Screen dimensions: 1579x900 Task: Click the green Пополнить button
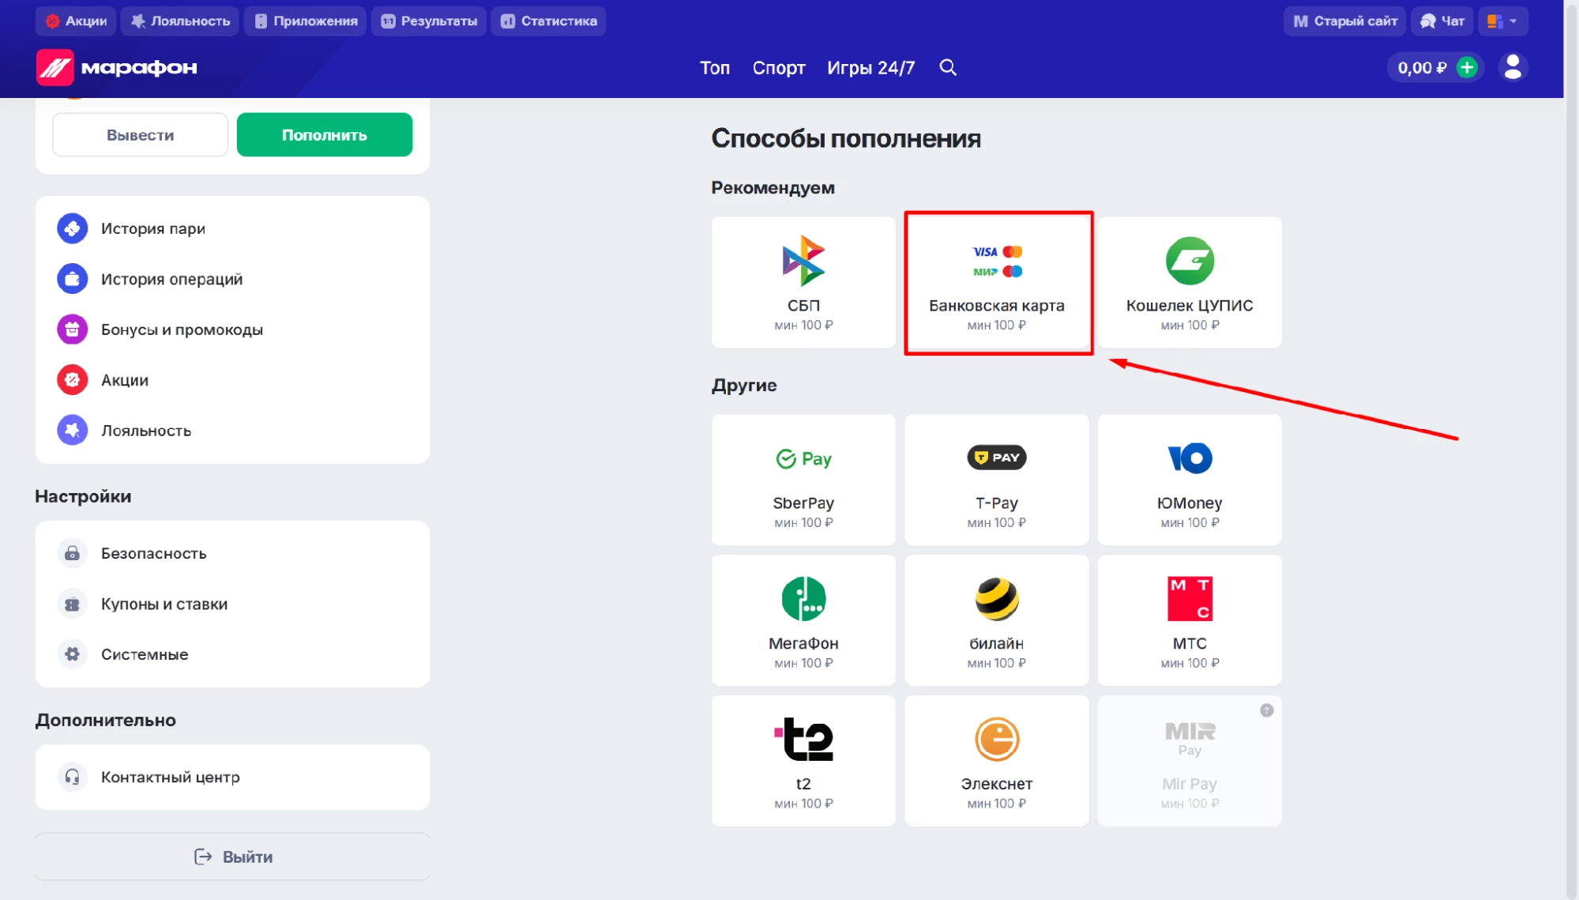click(325, 135)
